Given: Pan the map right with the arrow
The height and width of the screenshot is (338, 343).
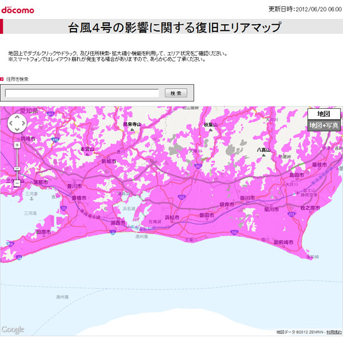Looking at the screenshot, I should click(23, 123).
